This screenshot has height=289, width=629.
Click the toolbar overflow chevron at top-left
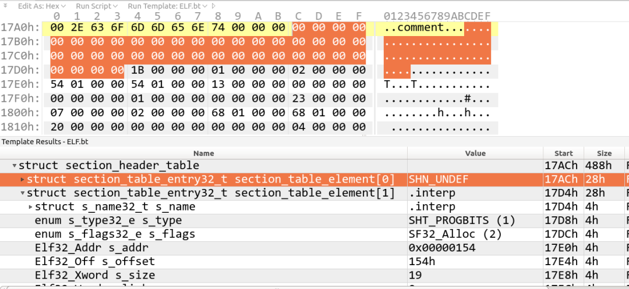[6, 5]
